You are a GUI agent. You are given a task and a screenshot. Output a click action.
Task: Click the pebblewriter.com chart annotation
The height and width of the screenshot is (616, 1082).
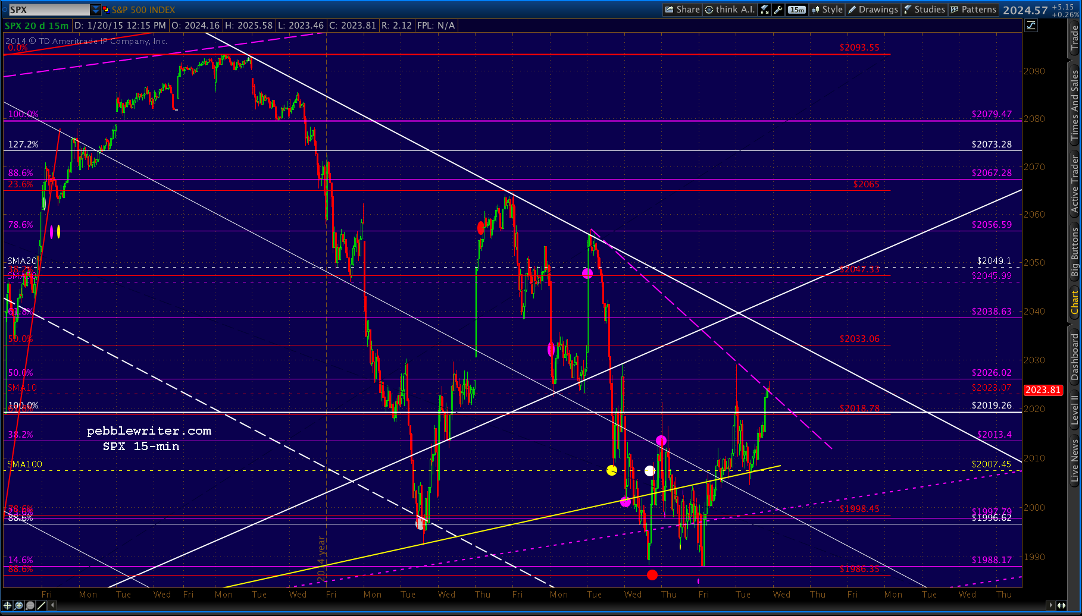click(x=149, y=431)
